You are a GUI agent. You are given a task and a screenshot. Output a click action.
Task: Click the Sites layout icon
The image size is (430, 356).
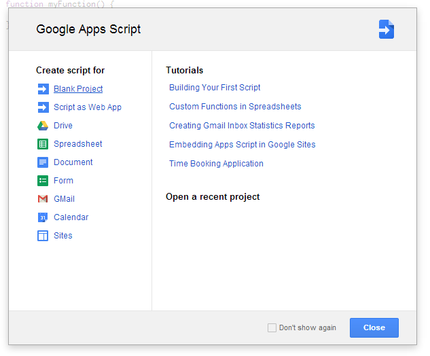tap(43, 236)
